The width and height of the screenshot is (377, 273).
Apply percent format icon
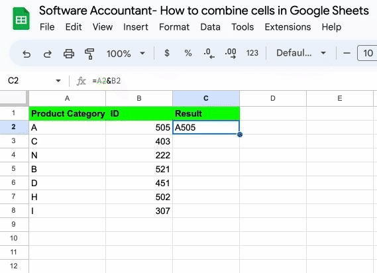pyautogui.click(x=188, y=53)
